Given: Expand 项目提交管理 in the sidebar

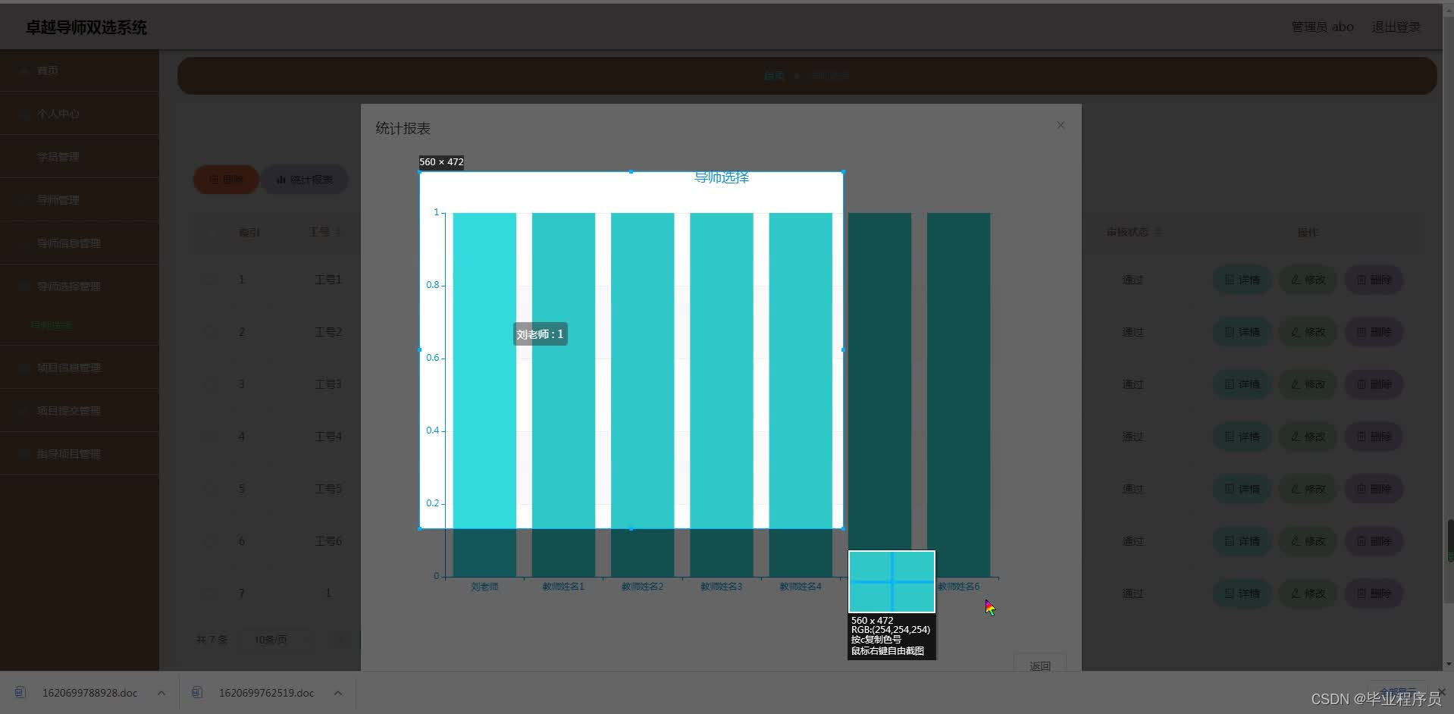Looking at the screenshot, I should [x=80, y=411].
